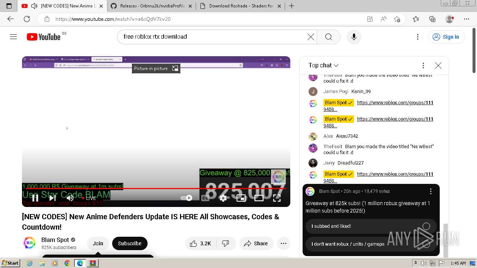Image resolution: width=477 pixels, height=268 pixels.
Task: Subscribe to Blam Spot channel
Action: [130, 243]
